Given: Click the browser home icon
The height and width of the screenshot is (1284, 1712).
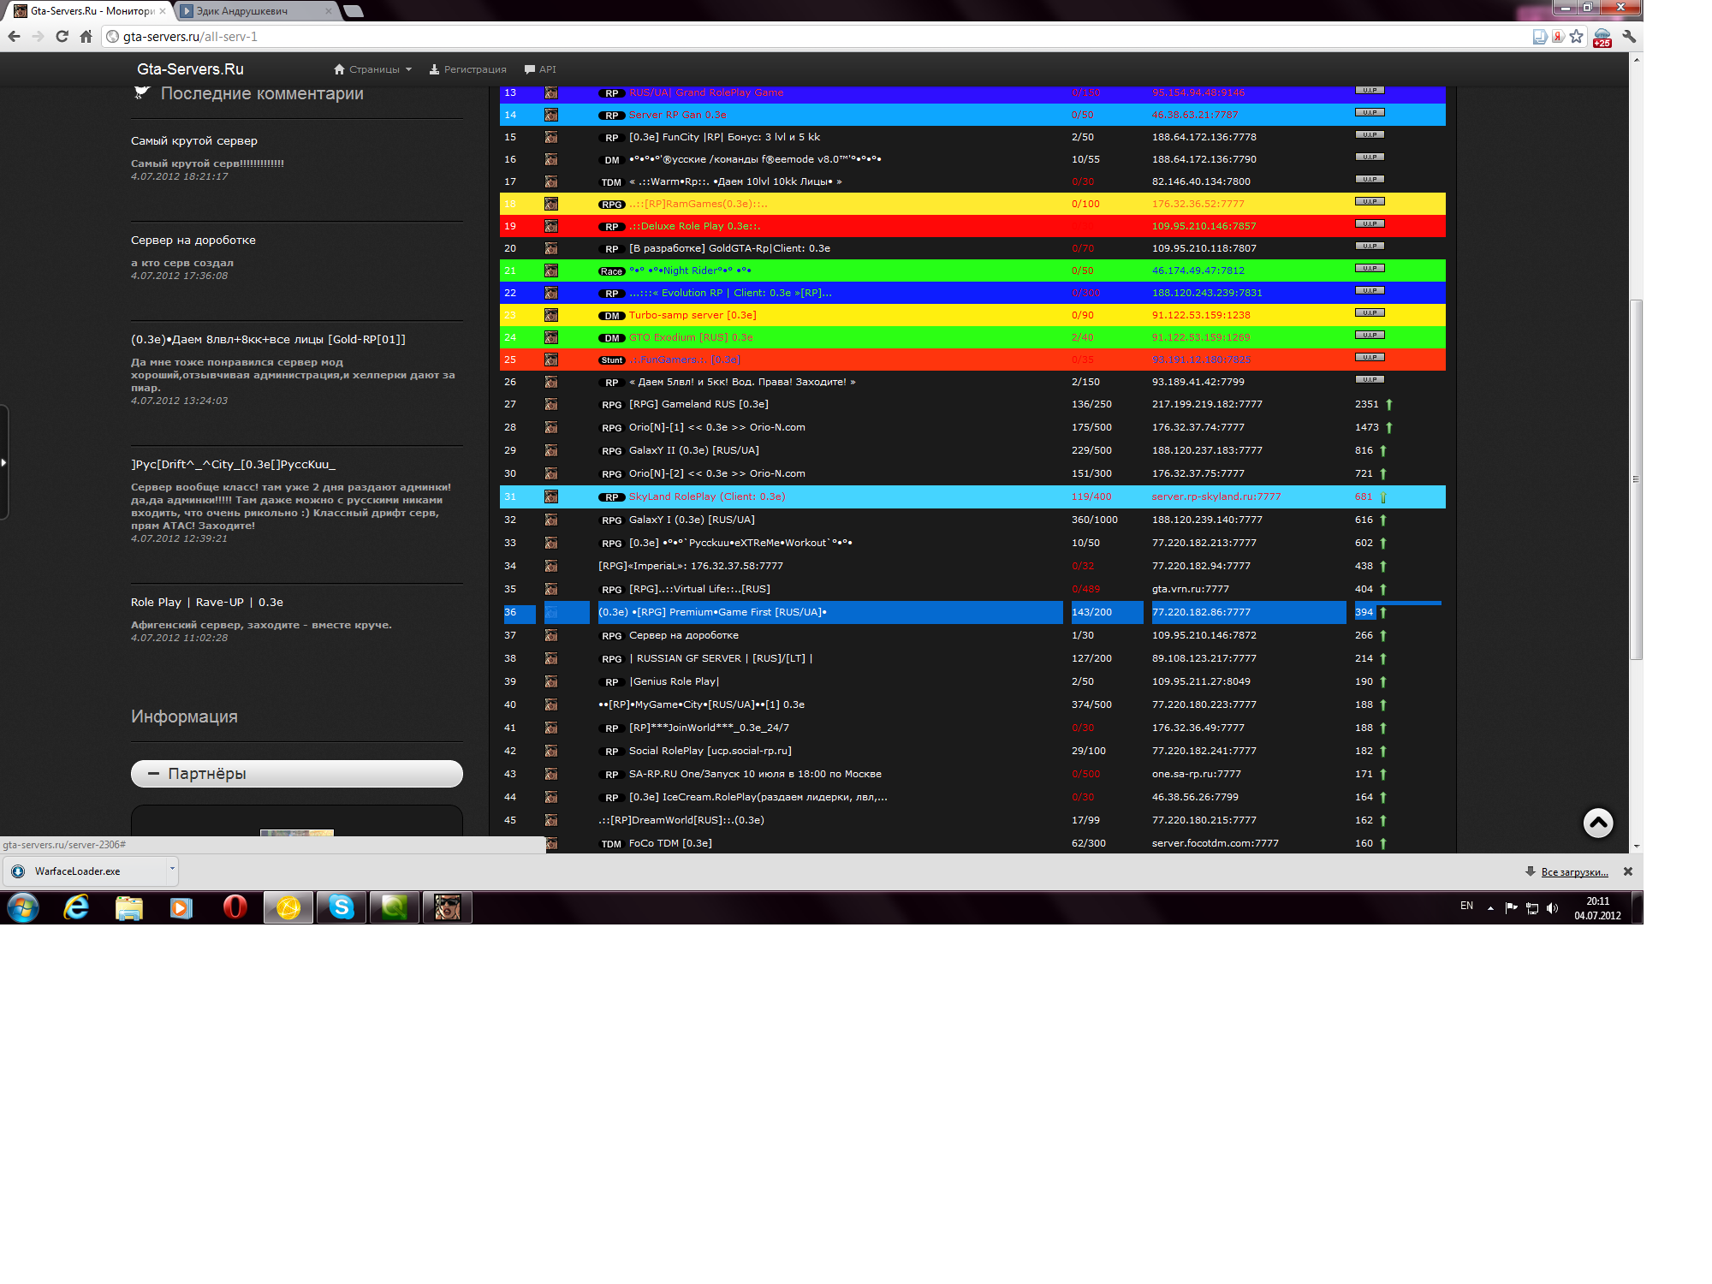Looking at the screenshot, I should 86,37.
